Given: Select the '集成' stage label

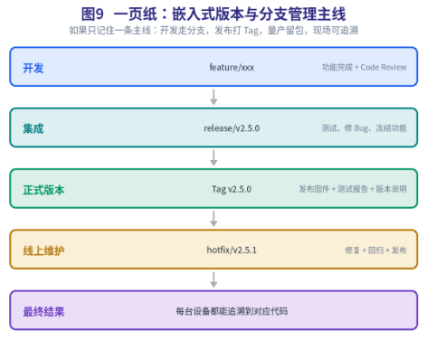Looking at the screenshot, I should point(33,128).
